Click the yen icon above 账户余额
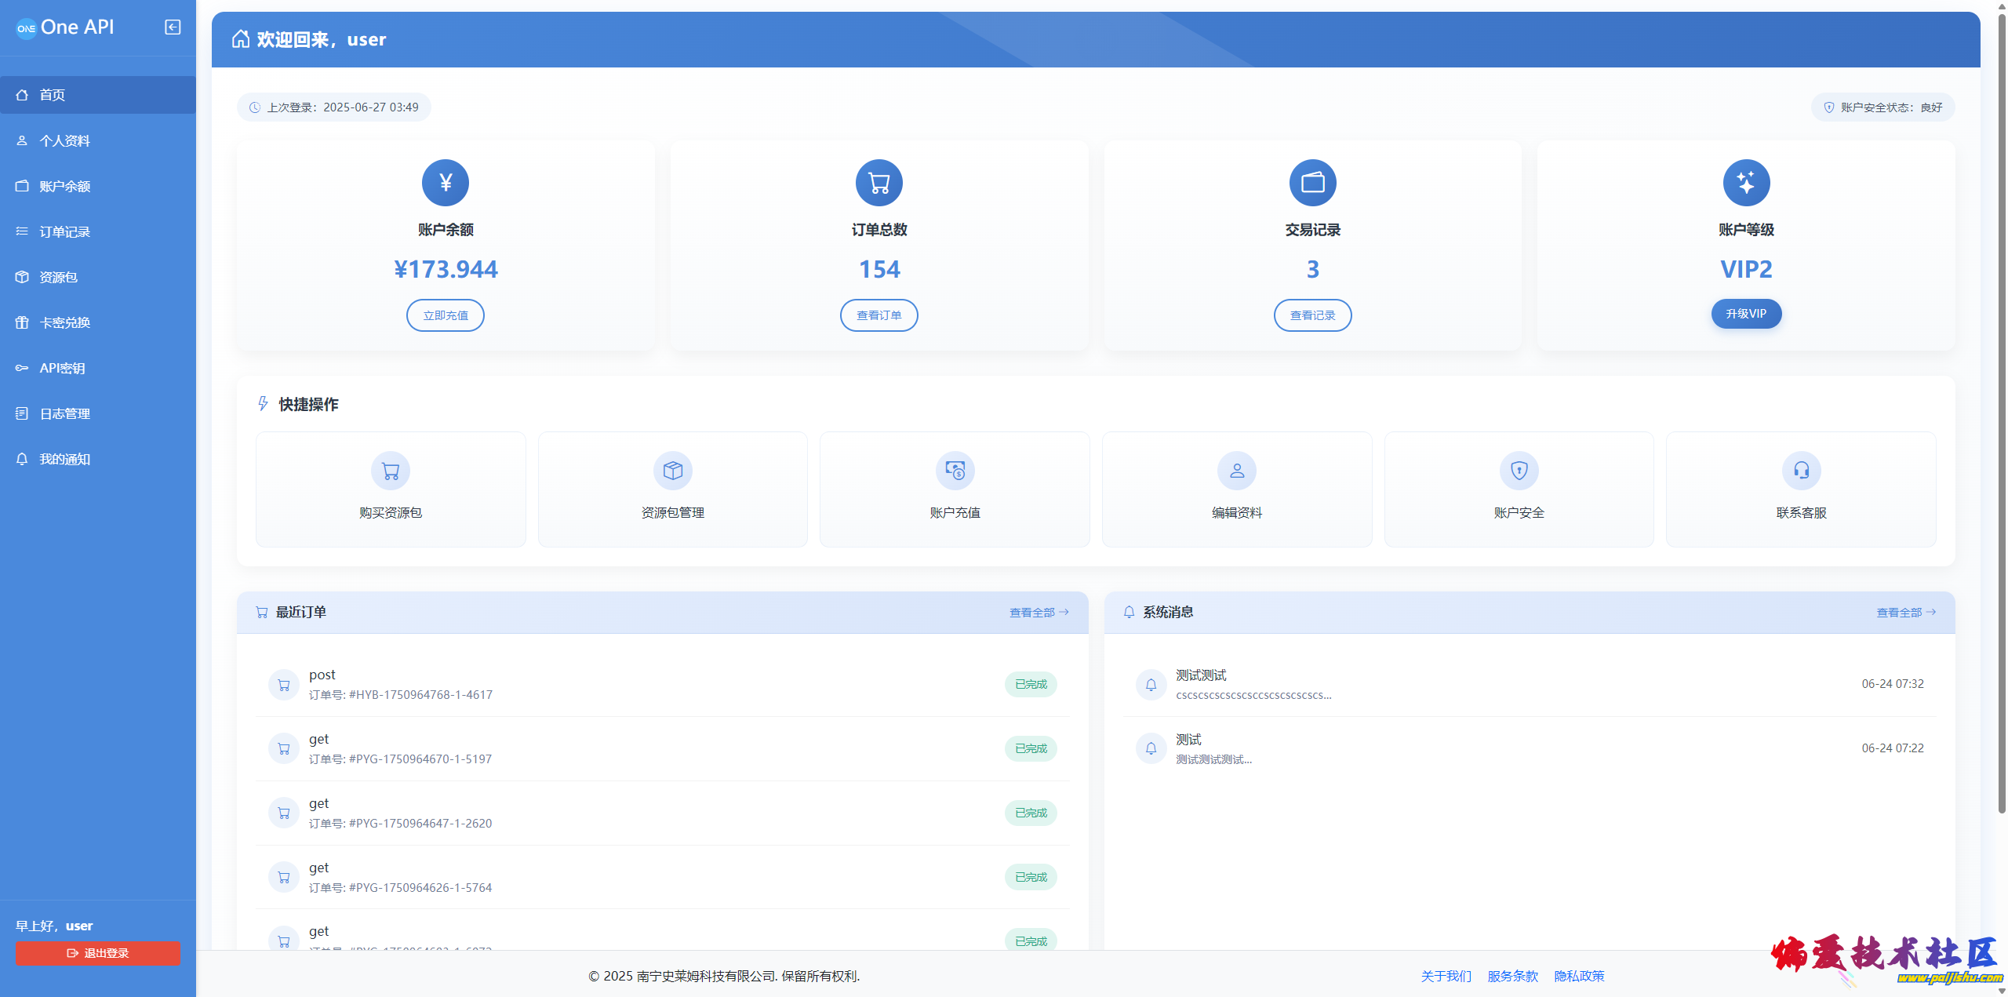The width and height of the screenshot is (2008, 997). [446, 183]
